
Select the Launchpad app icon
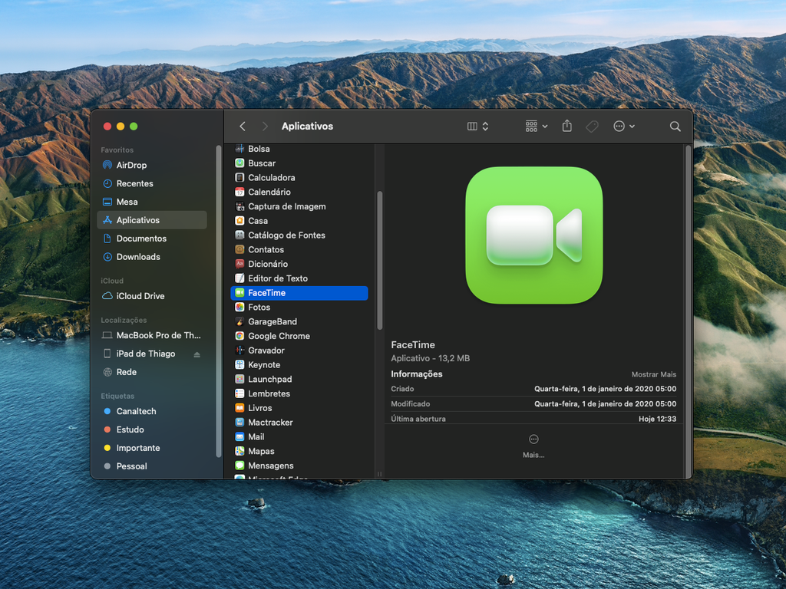[239, 379]
